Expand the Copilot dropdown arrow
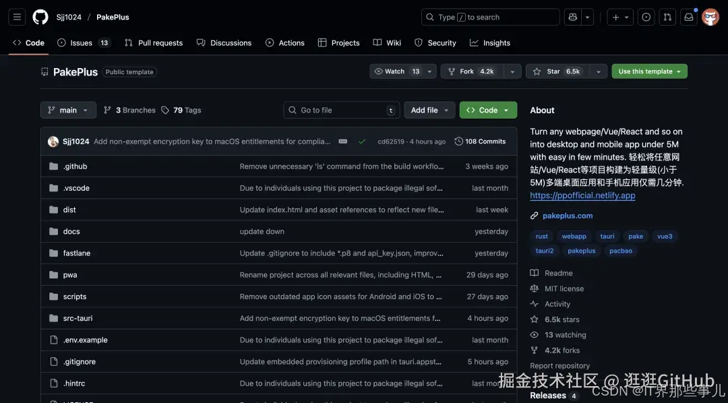 [587, 17]
